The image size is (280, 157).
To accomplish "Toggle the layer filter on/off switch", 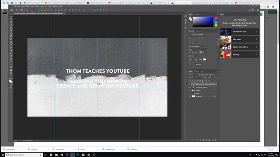I will [x=213, y=75].
